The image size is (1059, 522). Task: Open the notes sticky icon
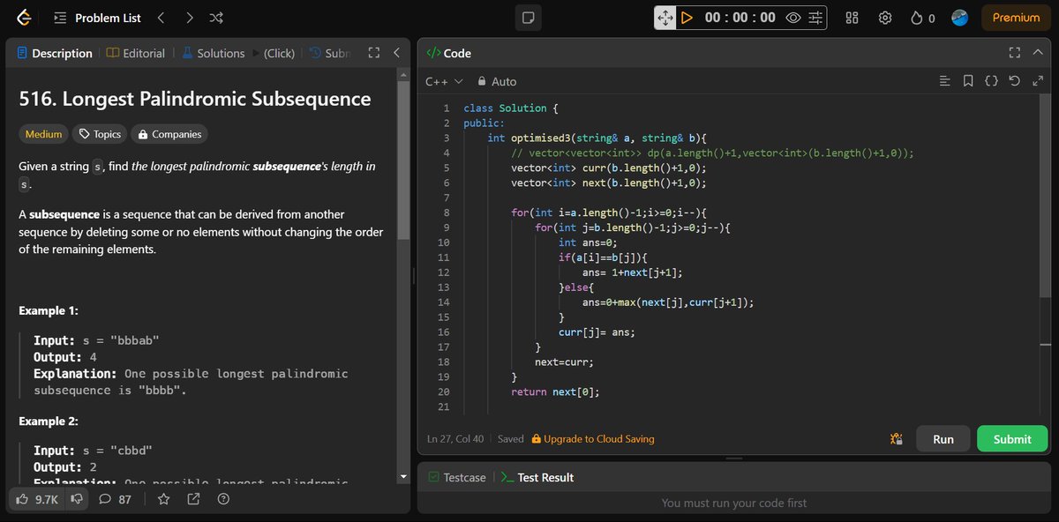[528, 18]
